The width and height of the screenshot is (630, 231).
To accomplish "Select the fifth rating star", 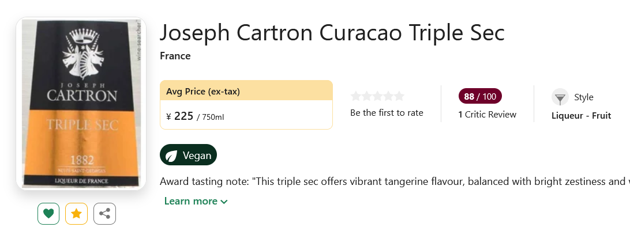I will 399,96.
